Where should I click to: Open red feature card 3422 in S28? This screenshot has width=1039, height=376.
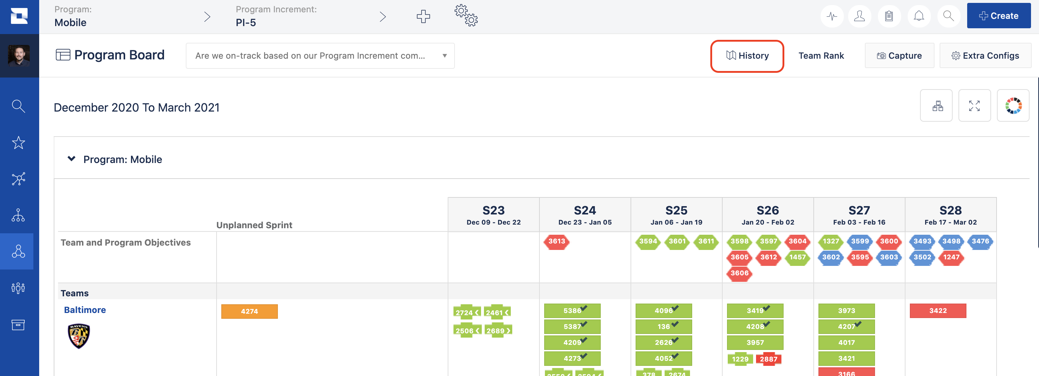point(938,310)
